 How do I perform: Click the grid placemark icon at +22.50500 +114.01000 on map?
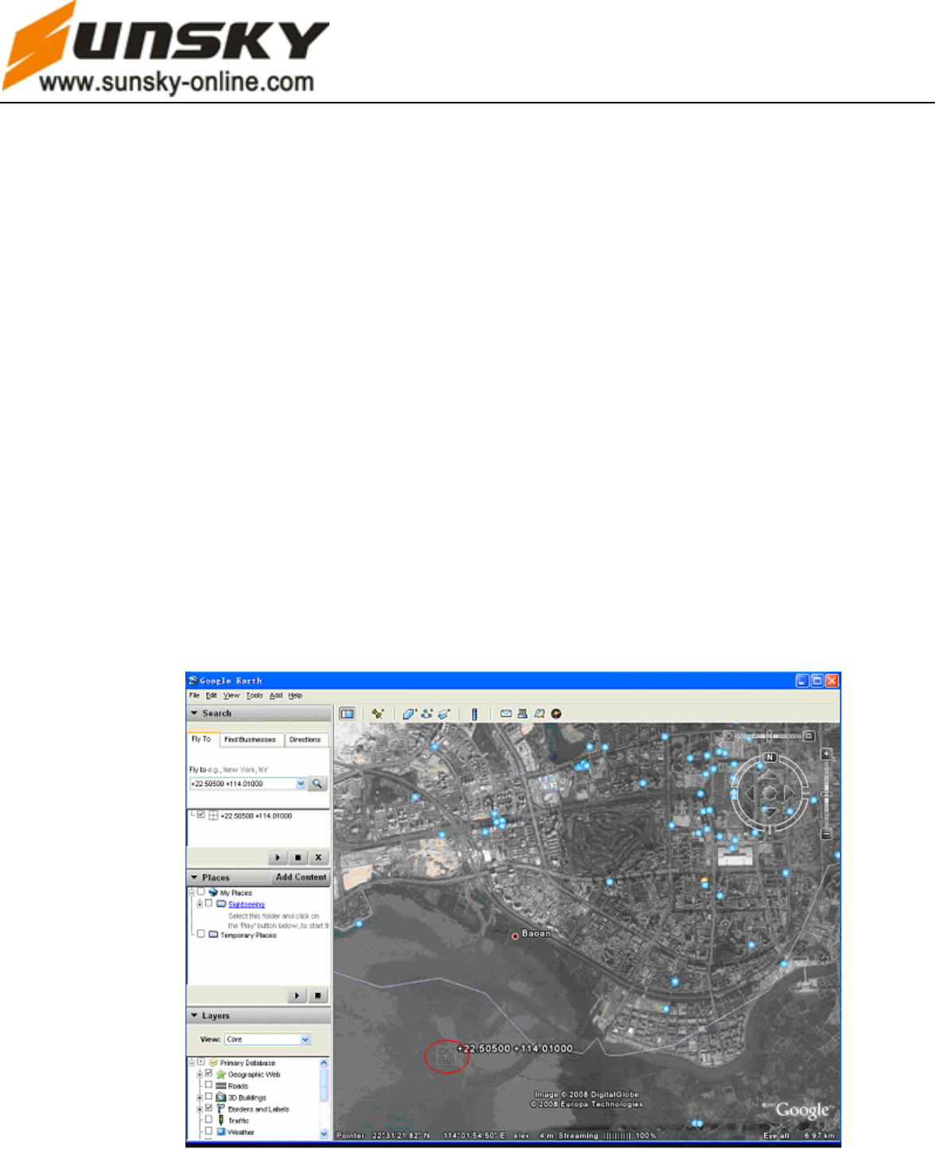pos(446,1056)
